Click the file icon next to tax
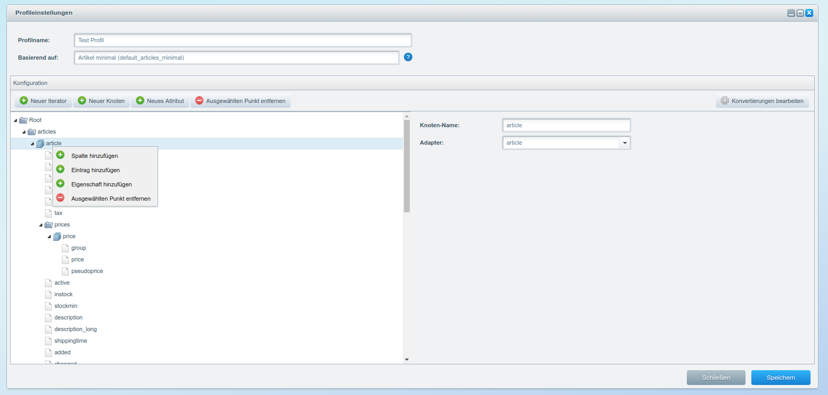Screen dimensions: 828x395 [48, 213]
